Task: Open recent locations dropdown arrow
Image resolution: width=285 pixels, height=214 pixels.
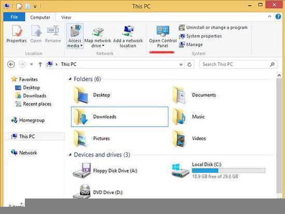Action: click(31, 64)
